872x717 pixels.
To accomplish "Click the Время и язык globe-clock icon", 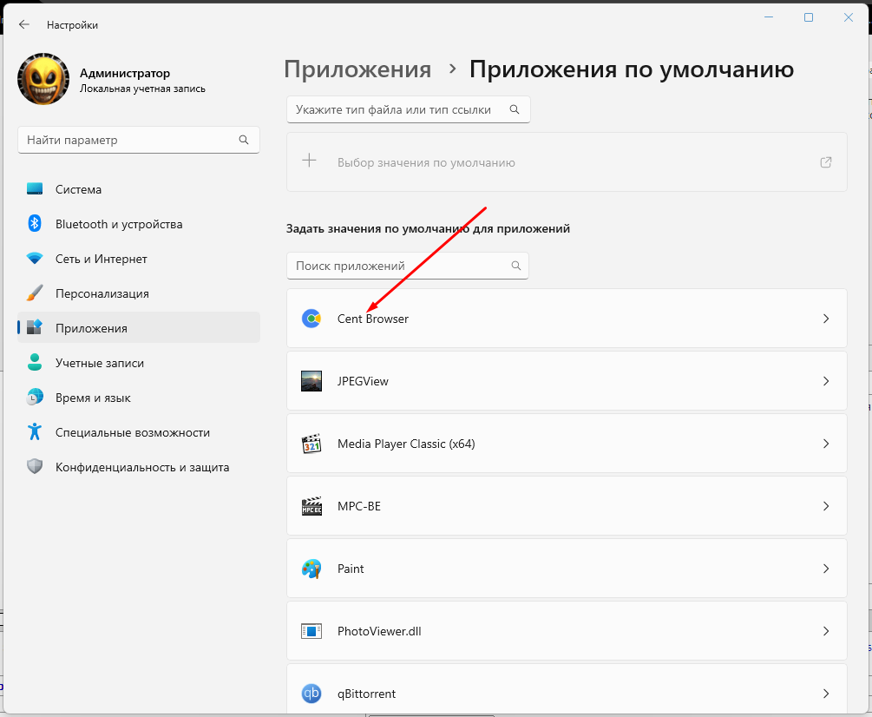I will point(35,398).
